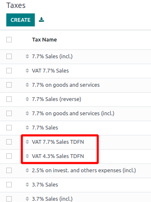Create a new tax with CREATE button
This screenshot has height=202, width=151.
point(21,20)
